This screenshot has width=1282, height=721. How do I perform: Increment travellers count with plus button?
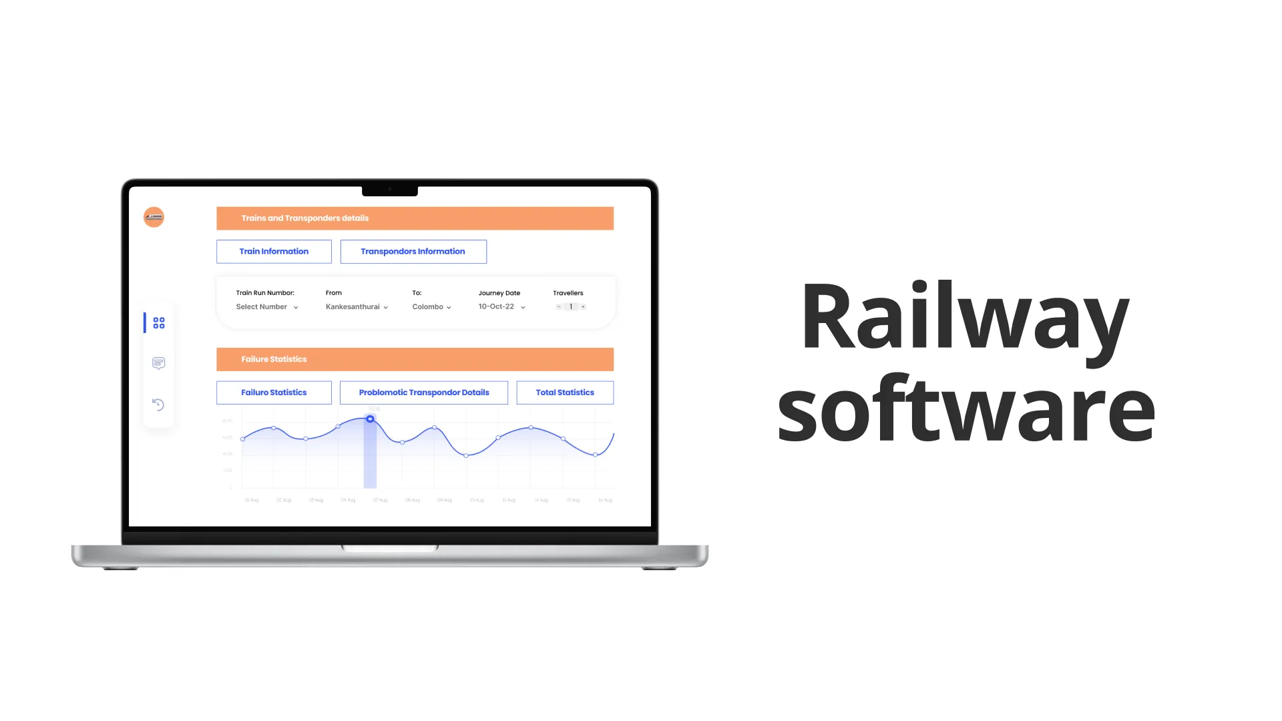[x=583, y=306]
